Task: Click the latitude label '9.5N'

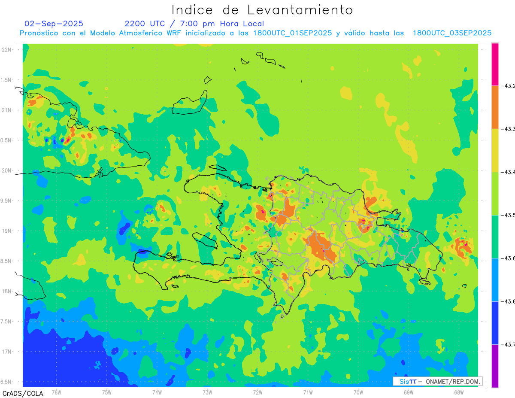Action: [x=6, y=201]
